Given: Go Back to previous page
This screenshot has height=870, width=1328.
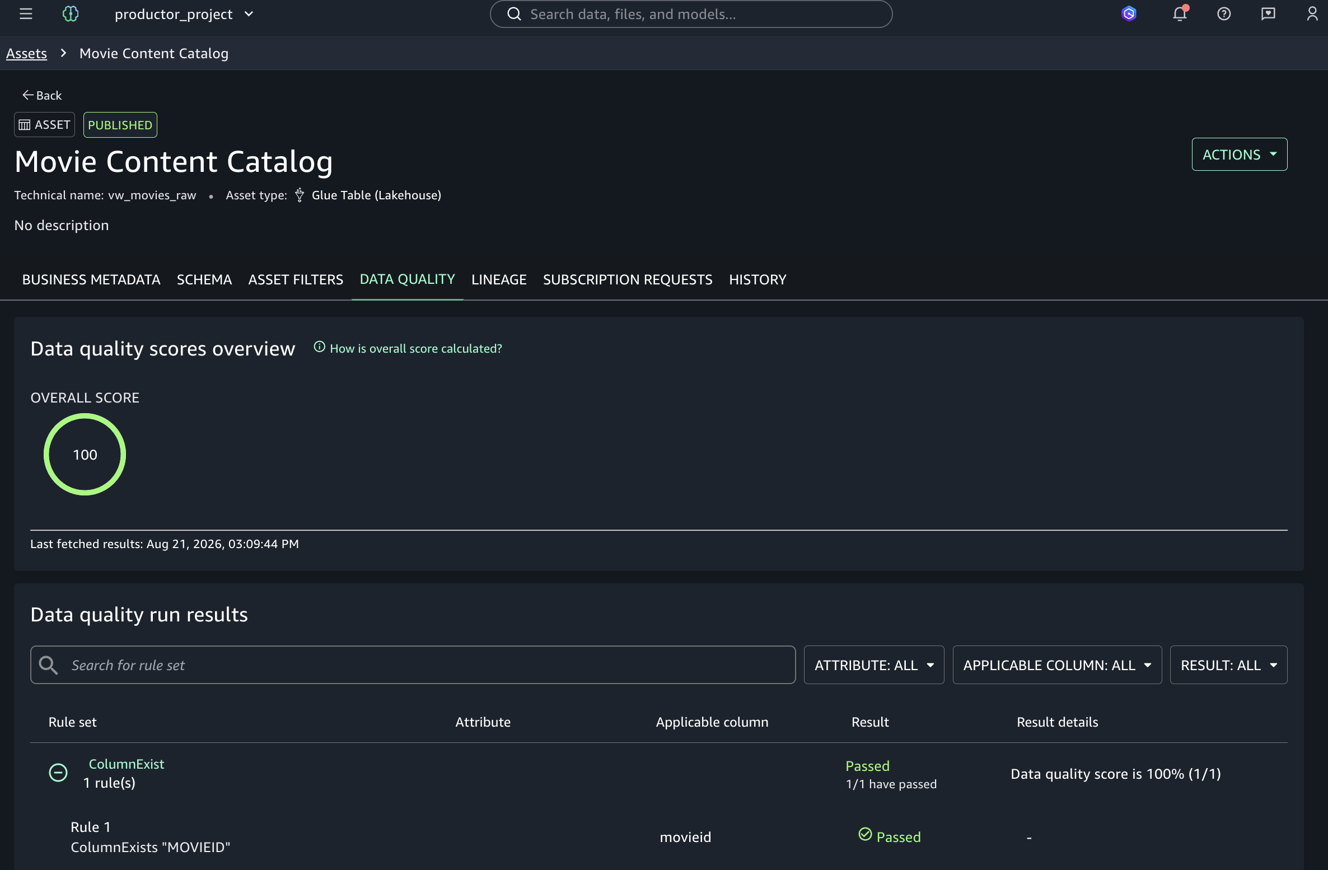Looking at the screenshot, I should [x=42, y=95].
